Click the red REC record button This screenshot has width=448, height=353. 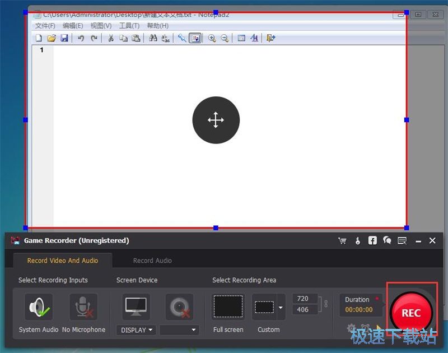tap(410, 313)
